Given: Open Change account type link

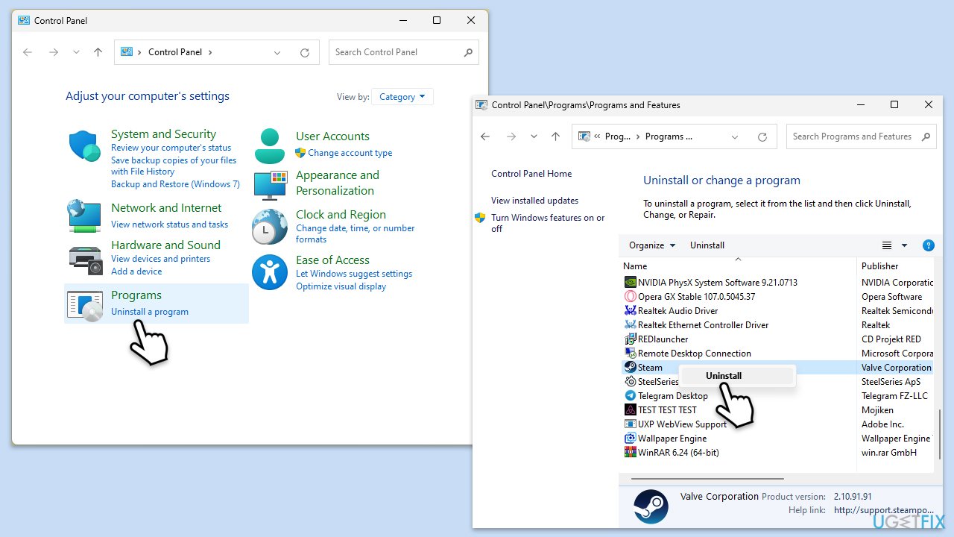Looking at the screenshot, I should point(350,153).
